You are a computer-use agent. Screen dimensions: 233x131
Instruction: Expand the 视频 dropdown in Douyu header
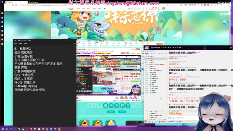94,9
